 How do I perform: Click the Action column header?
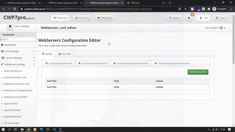pos(181,81)
